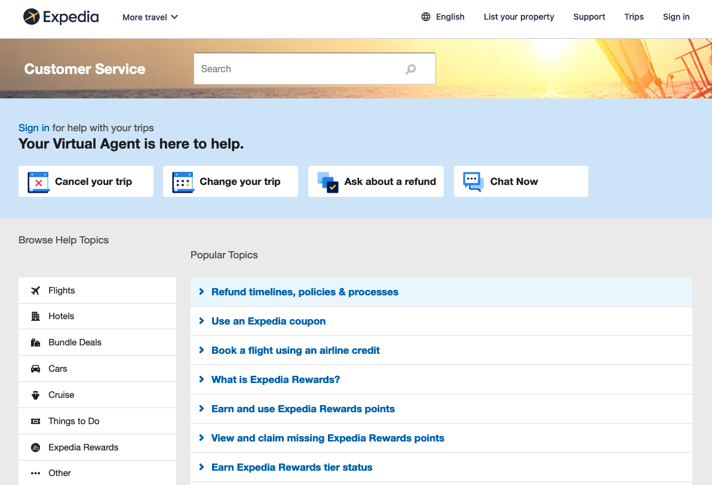Viewport: 712px width, 485px height.
Task: Click the Change your trip calendar icon
Action: point(183,181)
